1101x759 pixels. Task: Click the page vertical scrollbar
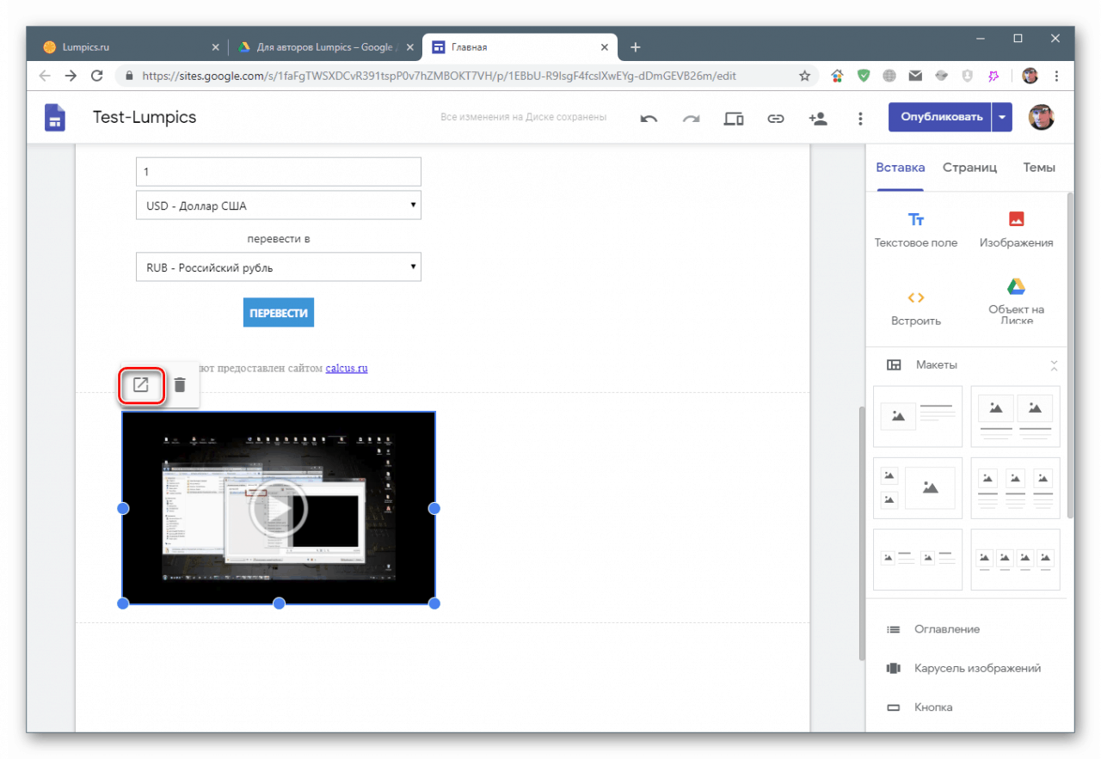[861, 533]
